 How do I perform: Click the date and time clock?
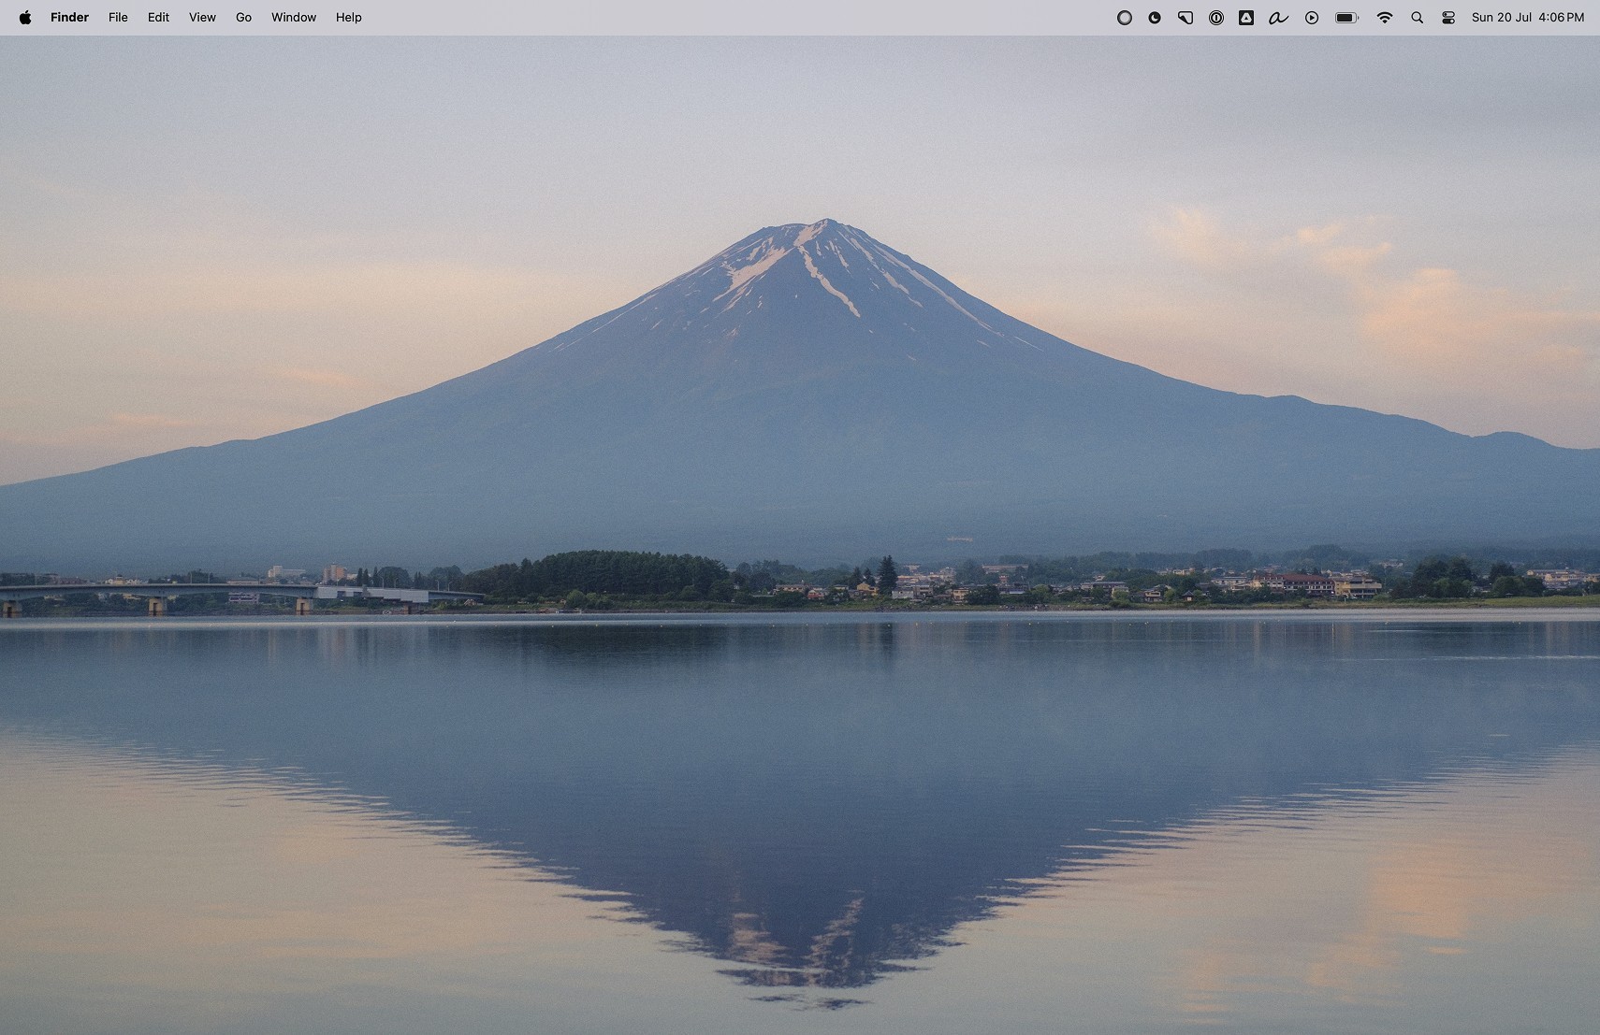click(x=1527, y=18)
